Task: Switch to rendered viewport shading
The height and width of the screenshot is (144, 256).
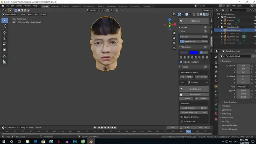Action: click(x=207, y=14)
